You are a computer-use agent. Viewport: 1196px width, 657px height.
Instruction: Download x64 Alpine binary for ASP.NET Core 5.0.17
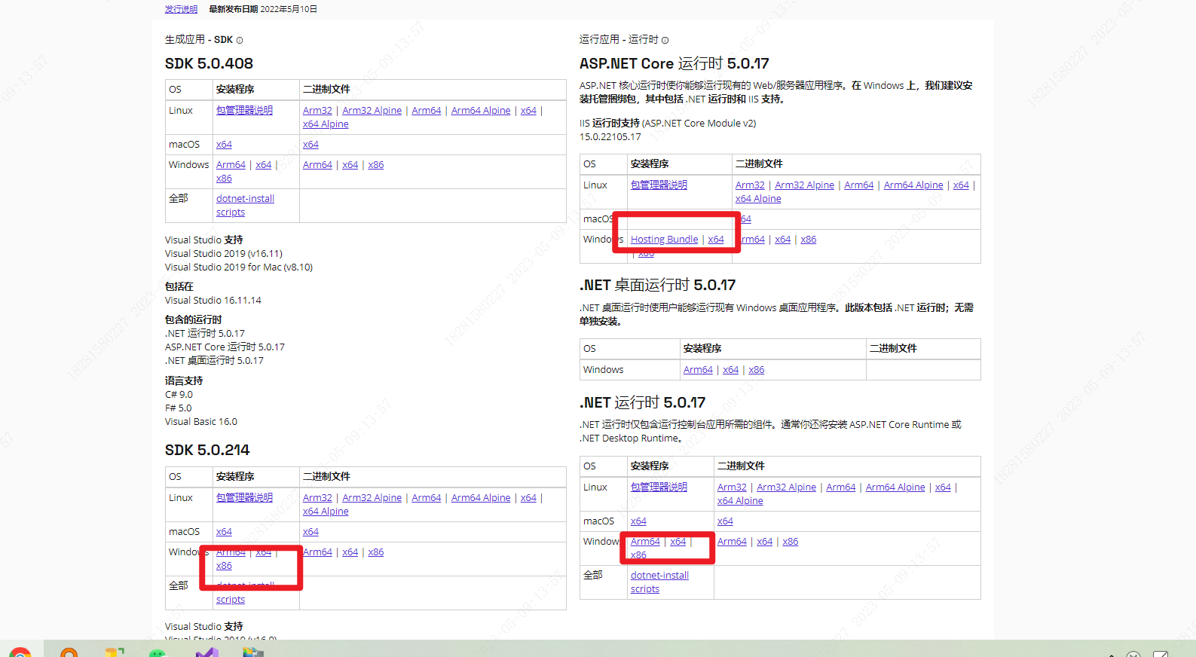pos(758,198)
